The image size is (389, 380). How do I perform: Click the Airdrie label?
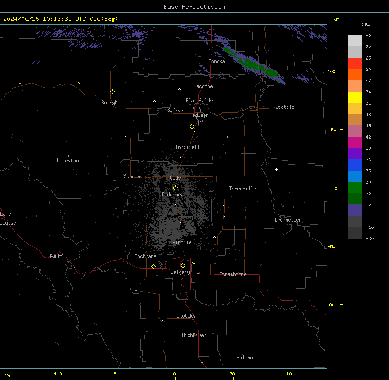[x=182, y=242]
